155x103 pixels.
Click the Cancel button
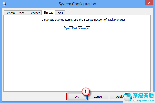click(x=98, y=97)
